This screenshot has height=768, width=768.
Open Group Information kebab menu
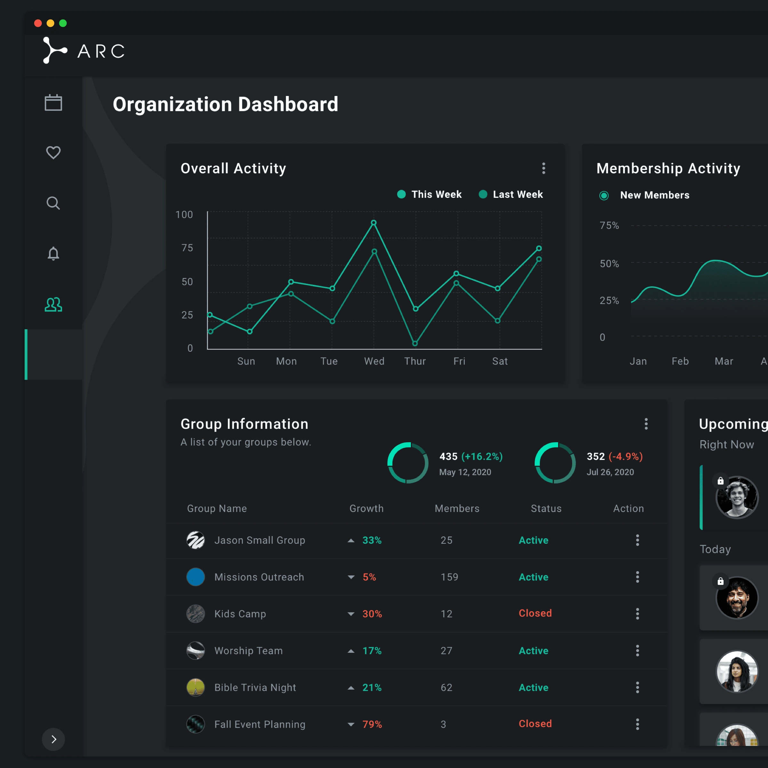pos(646,424)
